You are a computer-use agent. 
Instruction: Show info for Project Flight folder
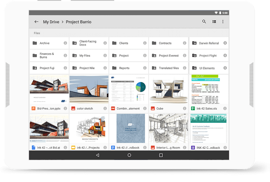click(x=225, y=55)
